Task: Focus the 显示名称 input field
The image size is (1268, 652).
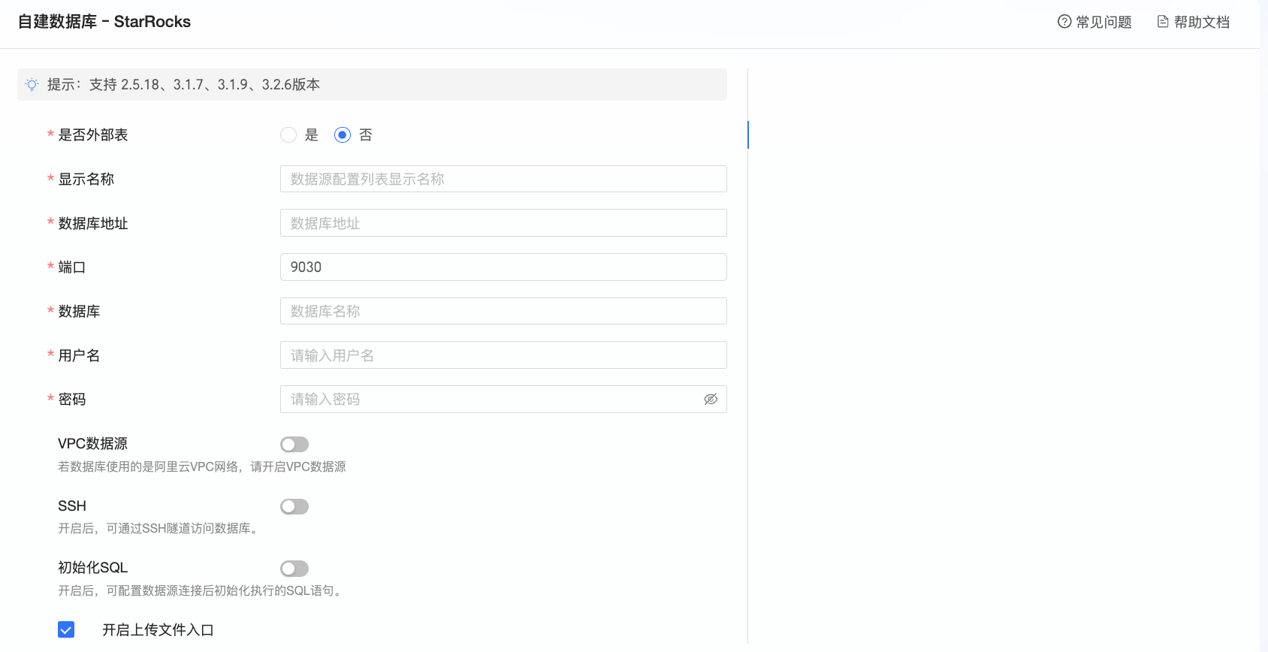Action: [503, 179]
